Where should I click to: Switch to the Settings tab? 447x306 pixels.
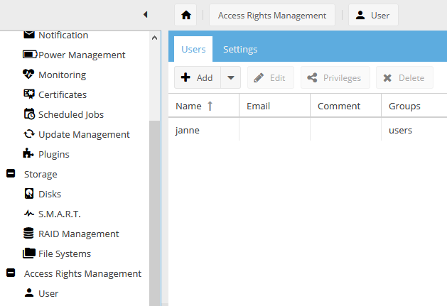[240, 49]
